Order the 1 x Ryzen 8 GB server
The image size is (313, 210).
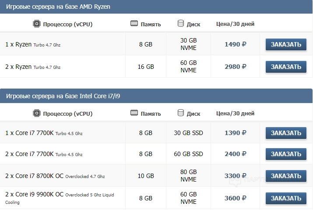tap(286, 44)
